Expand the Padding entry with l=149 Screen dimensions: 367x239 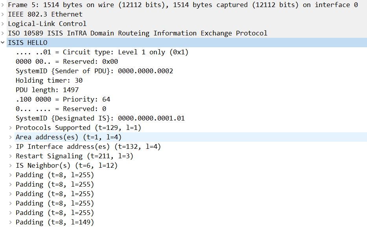tap(11, 222)
